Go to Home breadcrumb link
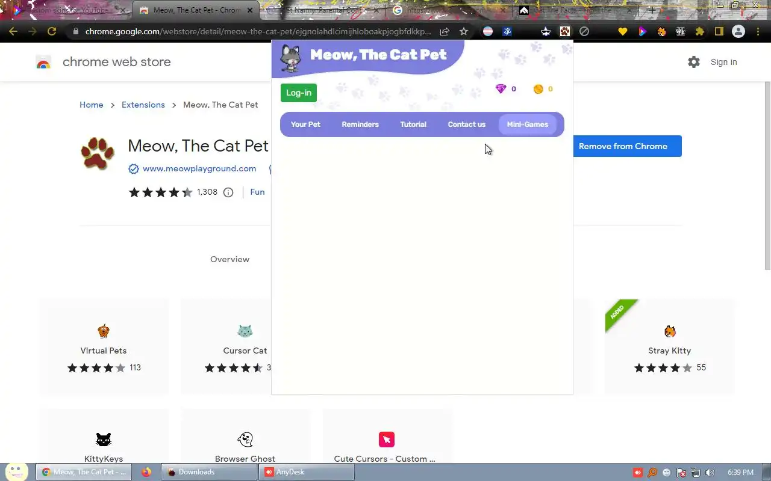771x481 pixels. click(92, 105)
